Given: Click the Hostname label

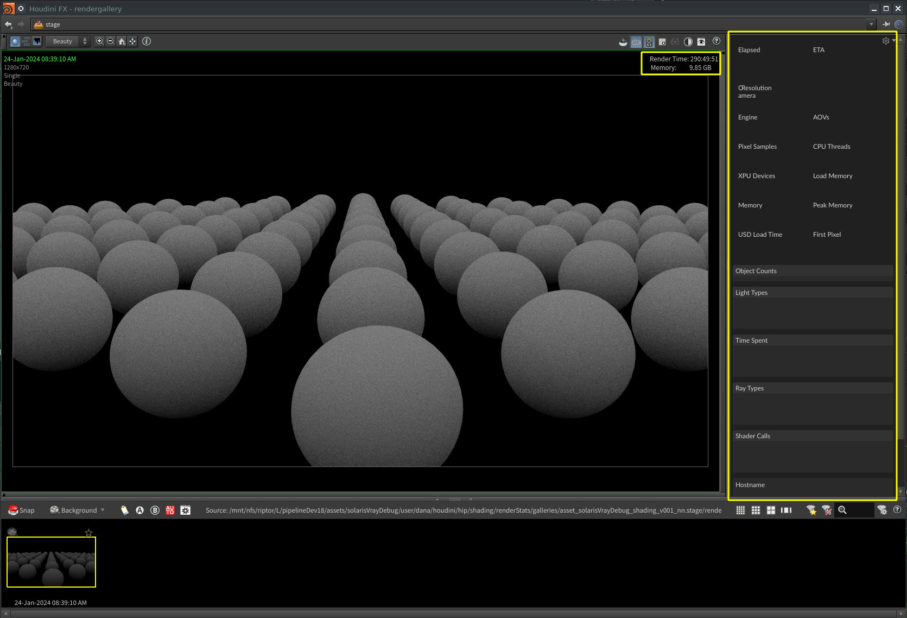Looking at the screenshot, I should [750, 485].
